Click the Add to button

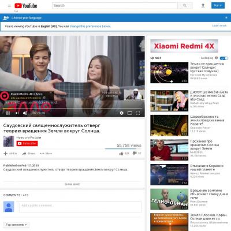(10, 154)
